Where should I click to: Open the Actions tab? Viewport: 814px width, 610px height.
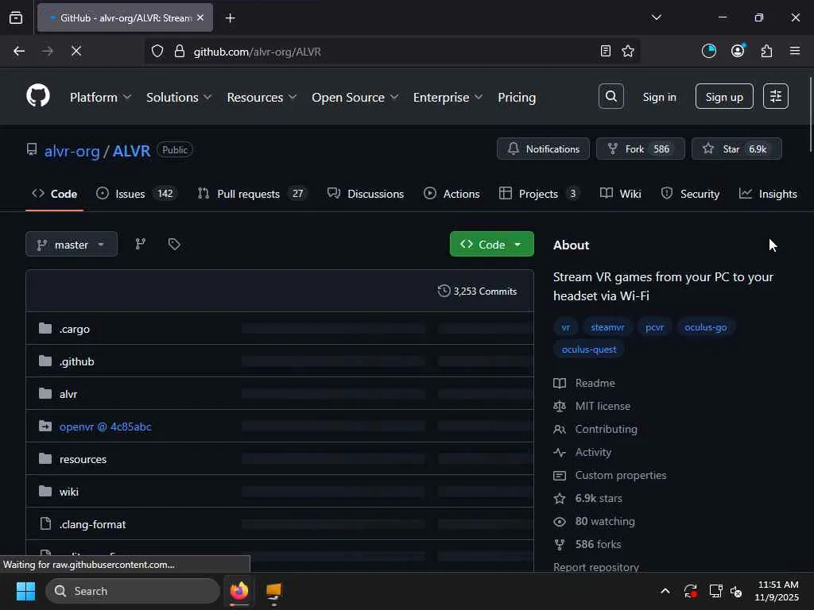(452, 194)
